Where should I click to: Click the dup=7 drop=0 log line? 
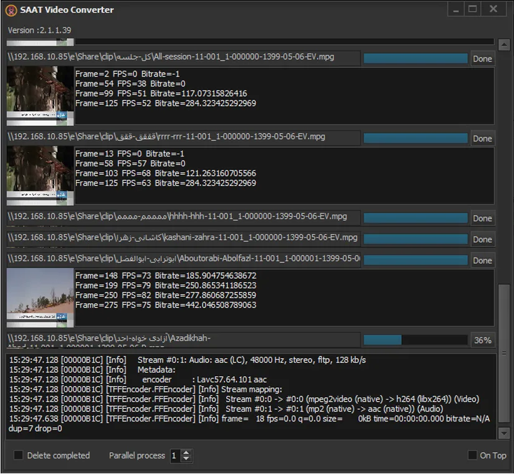(x=35, y=428)
